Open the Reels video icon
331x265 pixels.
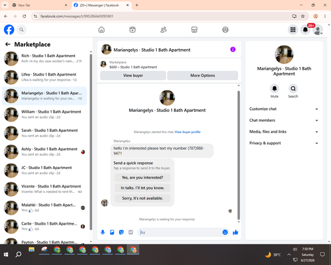click(x=132, y=30)
